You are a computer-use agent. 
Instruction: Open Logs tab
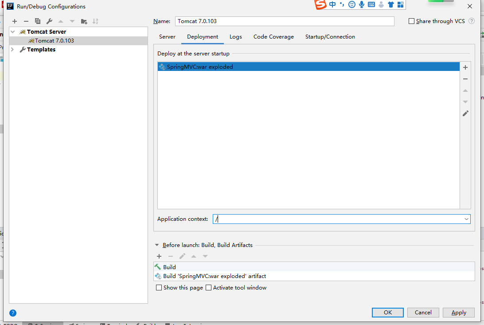[235, 37]
